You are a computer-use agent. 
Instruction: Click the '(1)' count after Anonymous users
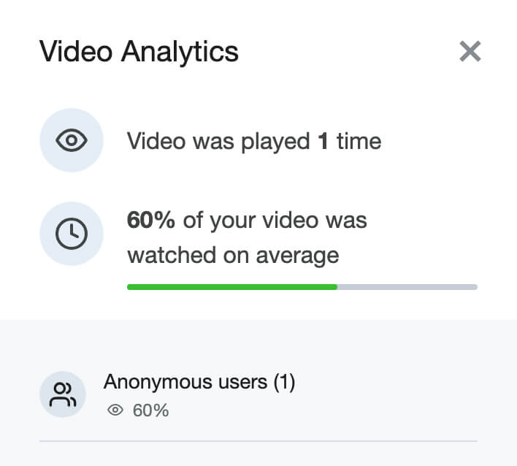pos(284,382)
